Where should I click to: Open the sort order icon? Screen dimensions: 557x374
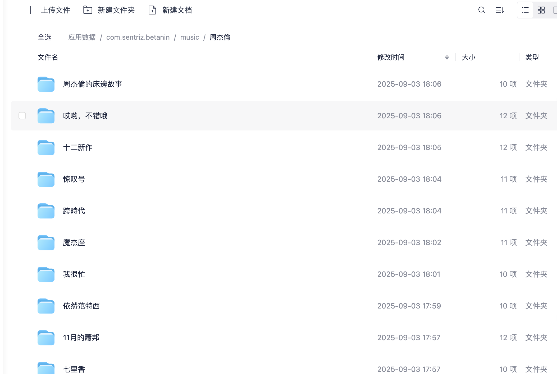[500, 10]
